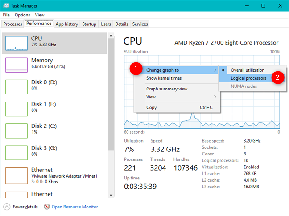Click the sidebar scrollbar thumb
Screen dimensions: 289x216
tap(111, 94)
